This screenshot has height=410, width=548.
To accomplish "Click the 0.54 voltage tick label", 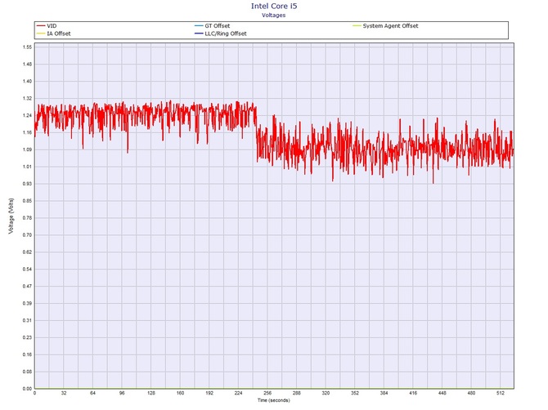I will point(27,269).
